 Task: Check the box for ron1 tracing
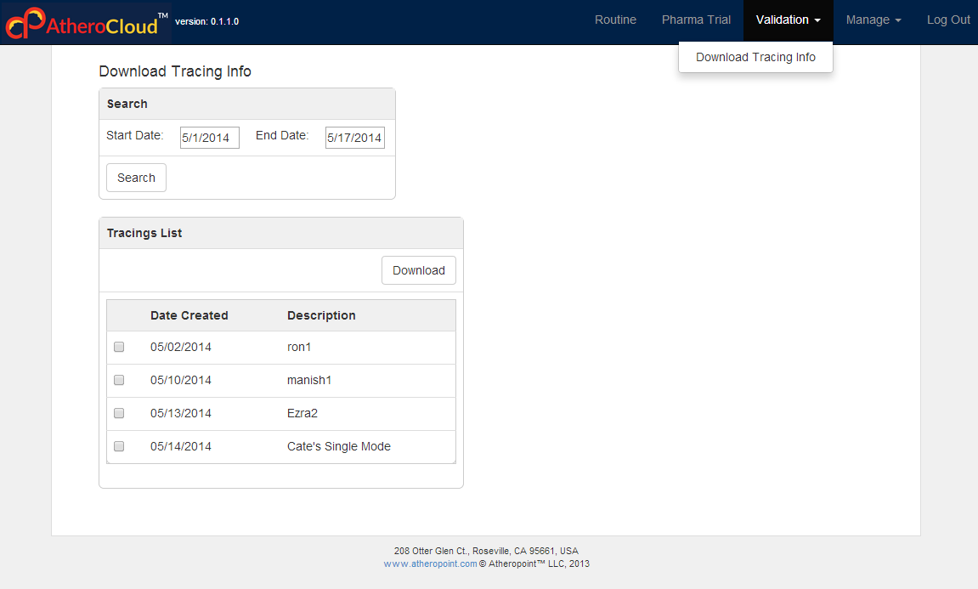119,347
